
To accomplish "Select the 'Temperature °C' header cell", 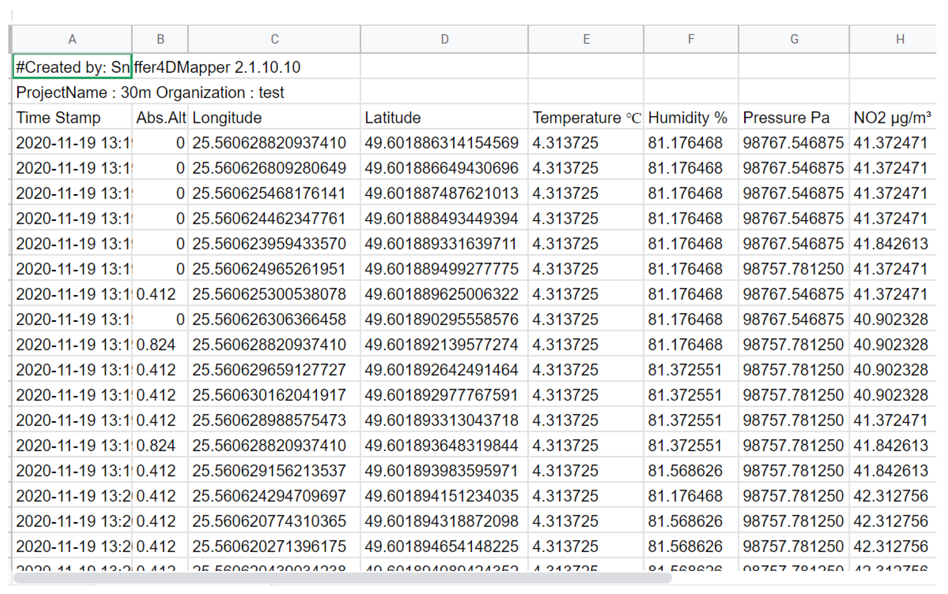I will click(x=586, y=117).
